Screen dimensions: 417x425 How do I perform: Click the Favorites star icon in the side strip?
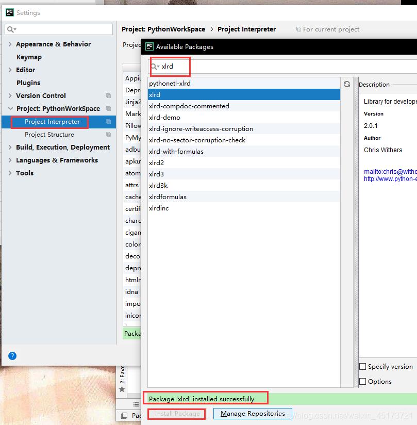pos(122,389)
